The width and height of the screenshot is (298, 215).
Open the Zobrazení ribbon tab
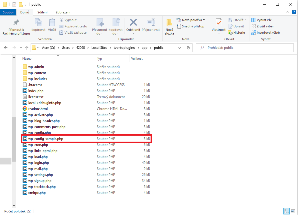coord(63,12)
